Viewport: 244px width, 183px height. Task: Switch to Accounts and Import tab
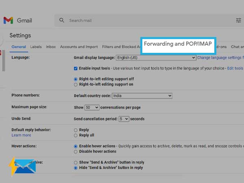(79, 47)
